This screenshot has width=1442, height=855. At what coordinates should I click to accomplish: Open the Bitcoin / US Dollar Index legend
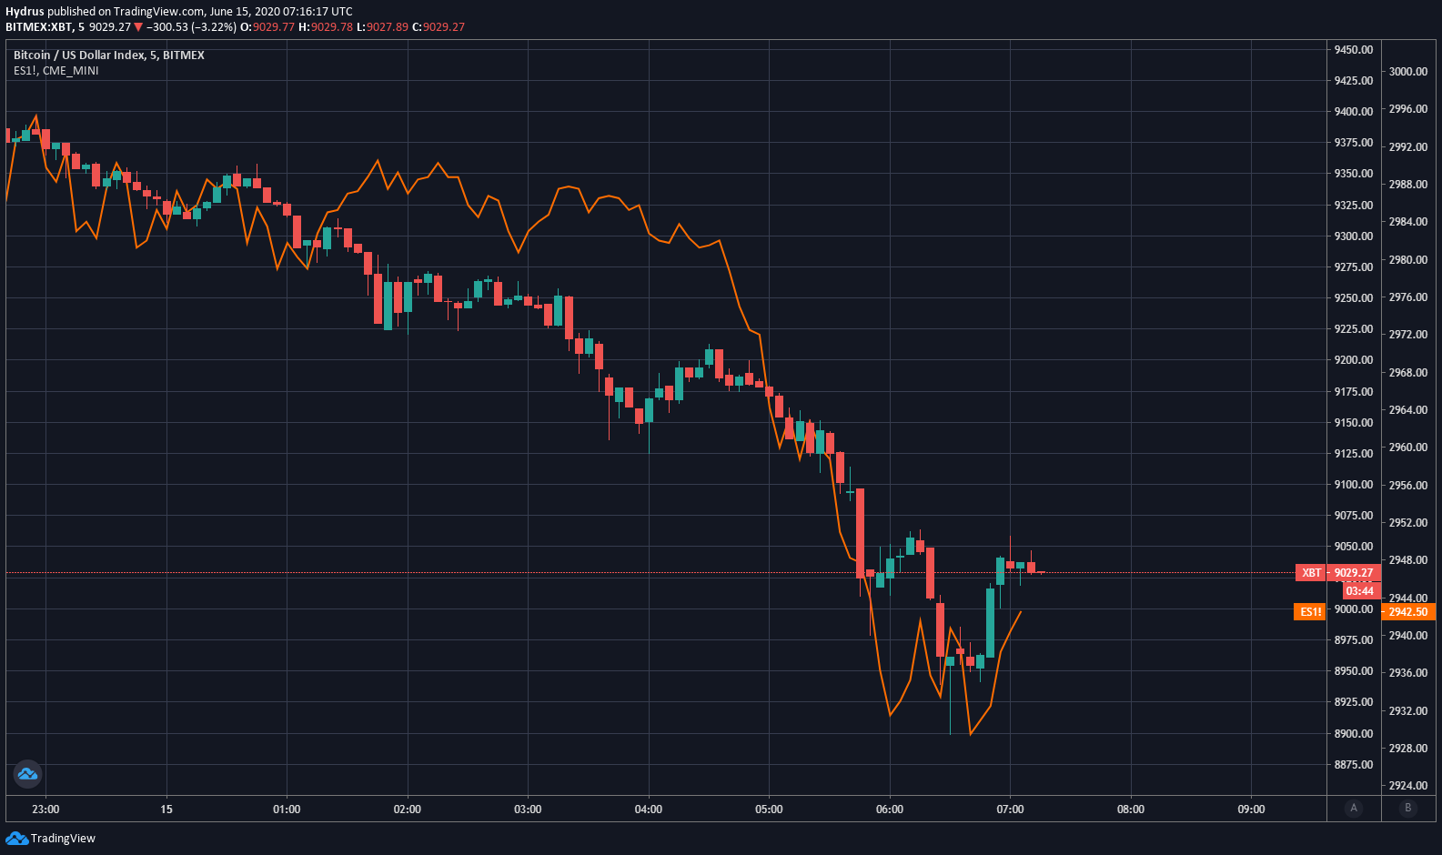click(x=109, y=55)
